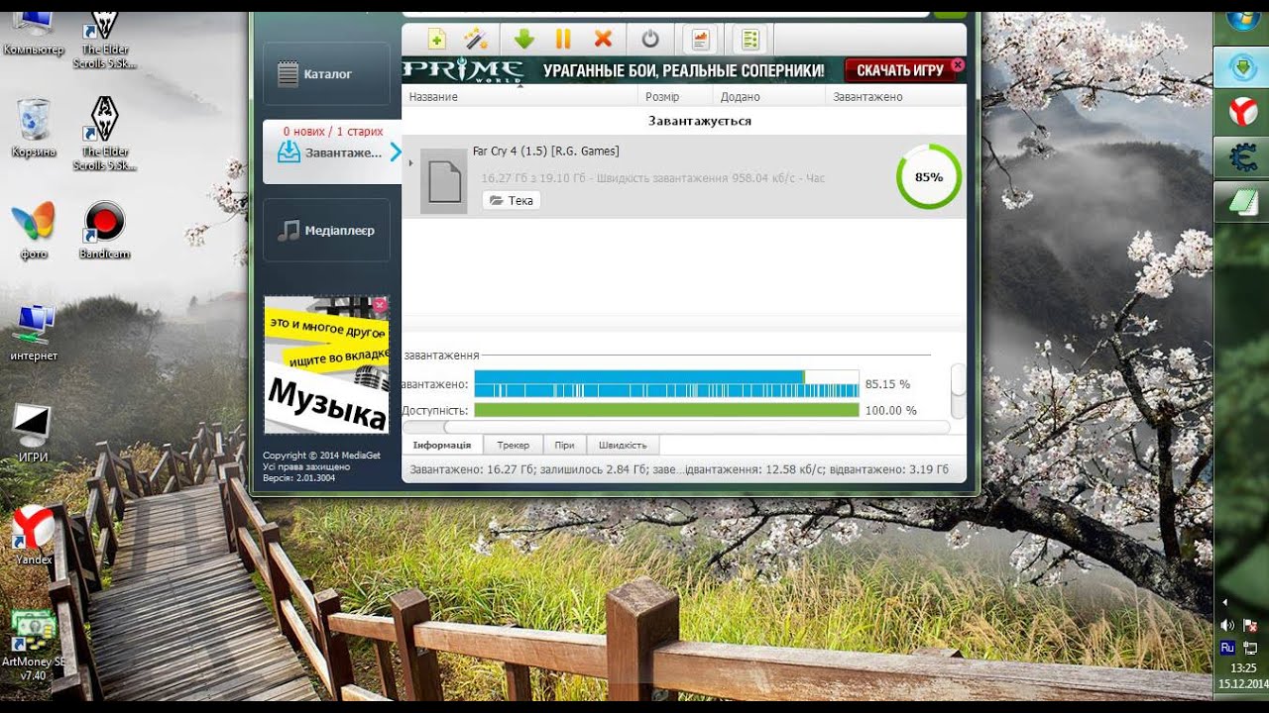Open the Тека folder button

(x=512, y=200)
